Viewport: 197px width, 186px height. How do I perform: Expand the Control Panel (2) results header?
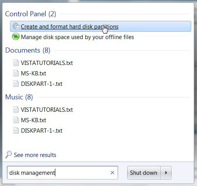pyautogui.click(x=31, y=14)
